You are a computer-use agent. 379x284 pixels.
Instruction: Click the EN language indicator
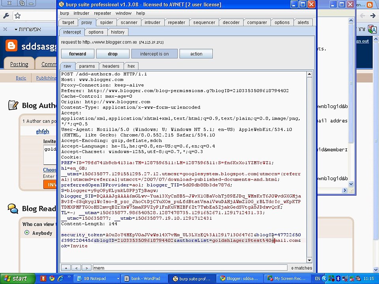click(x=317, y=278)
